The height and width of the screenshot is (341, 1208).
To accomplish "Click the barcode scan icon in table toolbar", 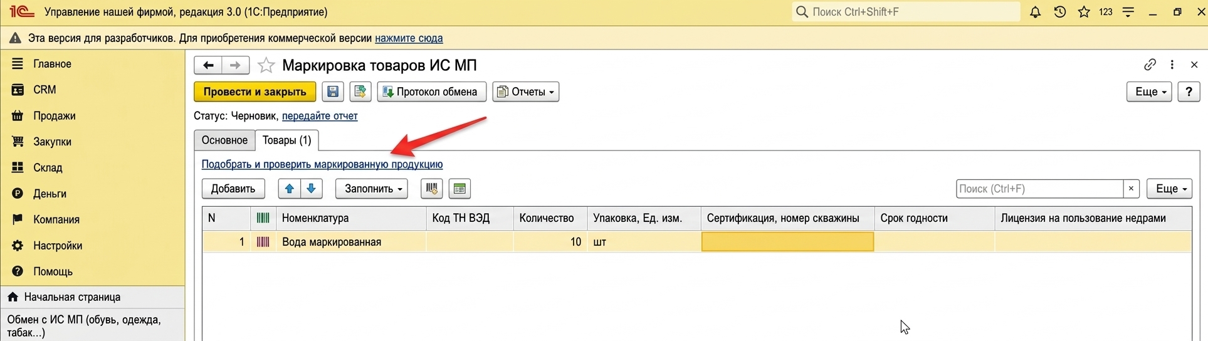I will 432,189.
